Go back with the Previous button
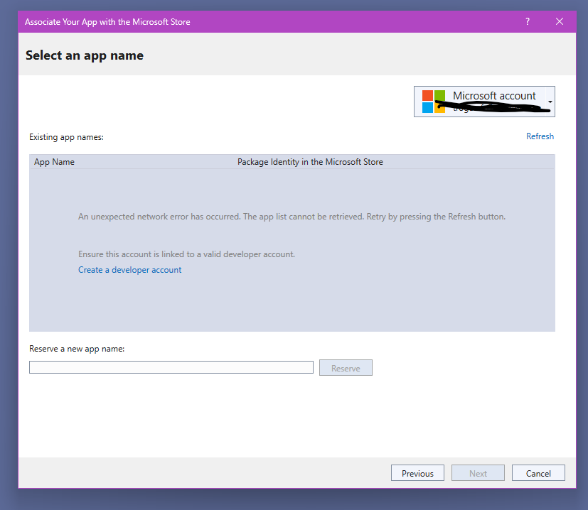The height and width of the screenshot is (510, 588). [417, 473]
